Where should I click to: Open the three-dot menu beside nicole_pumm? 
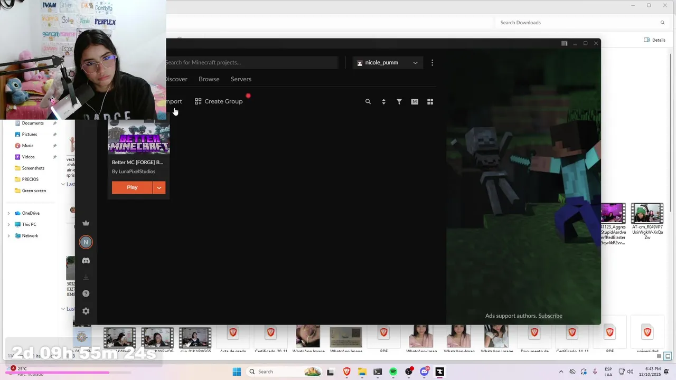click(x=432, y=62)
